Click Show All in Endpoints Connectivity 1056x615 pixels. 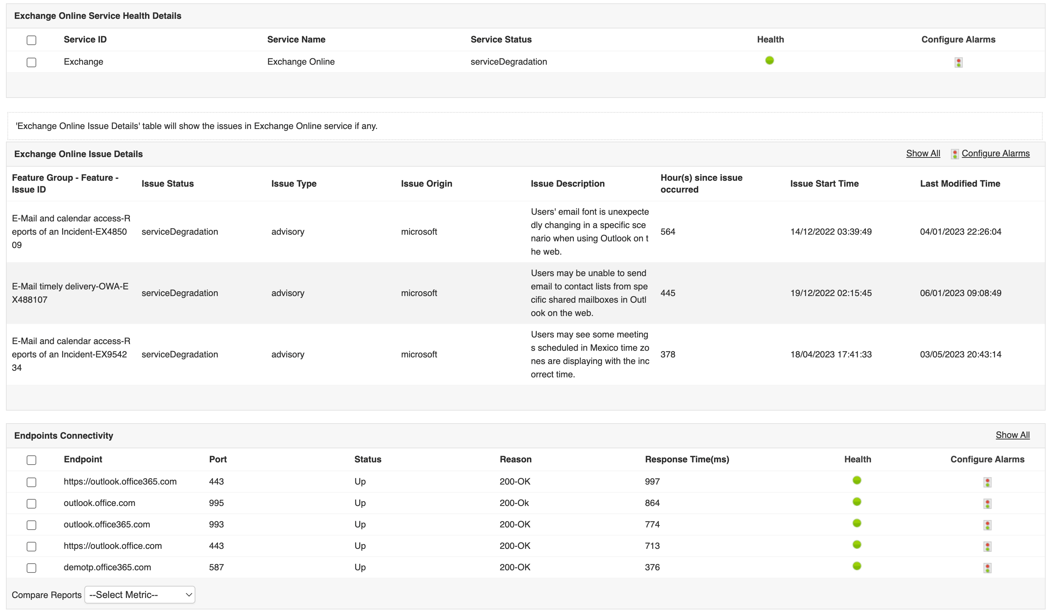[x=1012, y=435]
